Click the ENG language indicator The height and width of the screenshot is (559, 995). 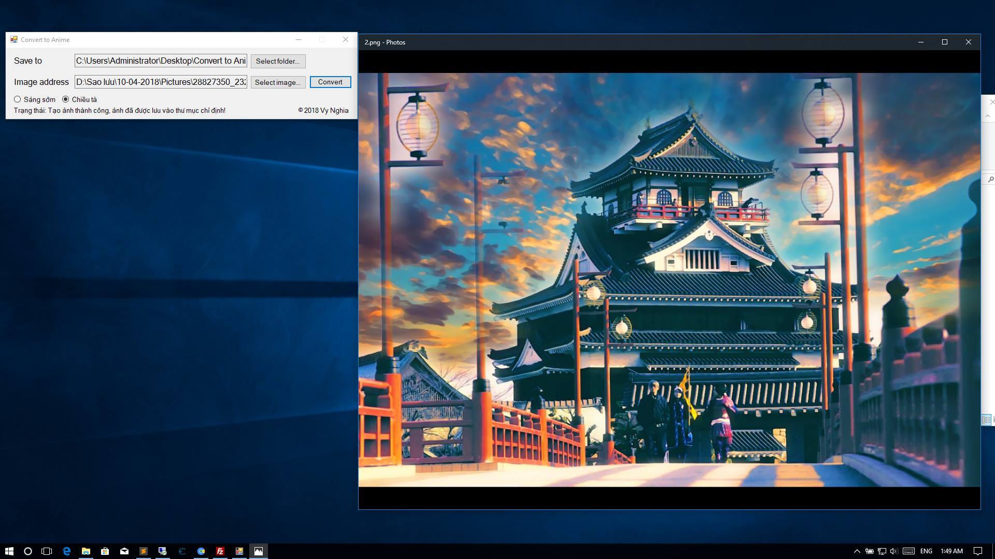click(x=926, y=551)
